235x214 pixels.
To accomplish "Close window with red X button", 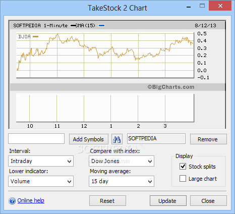I will (x=220, y=6).
